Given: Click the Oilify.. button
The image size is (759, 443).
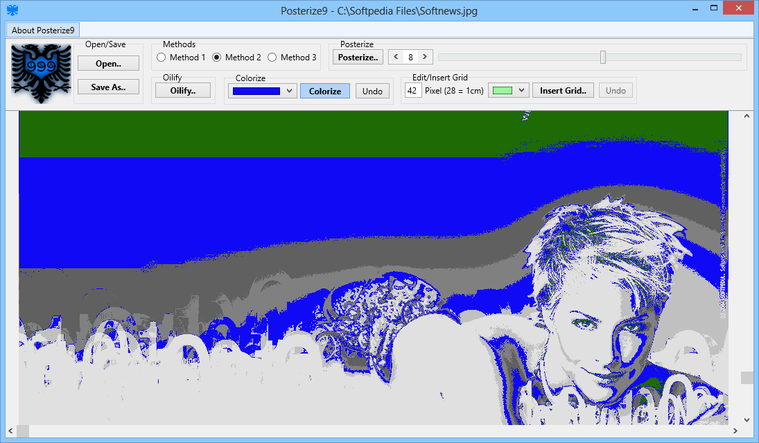Looking at the screenshot, I should coord(183,91).
